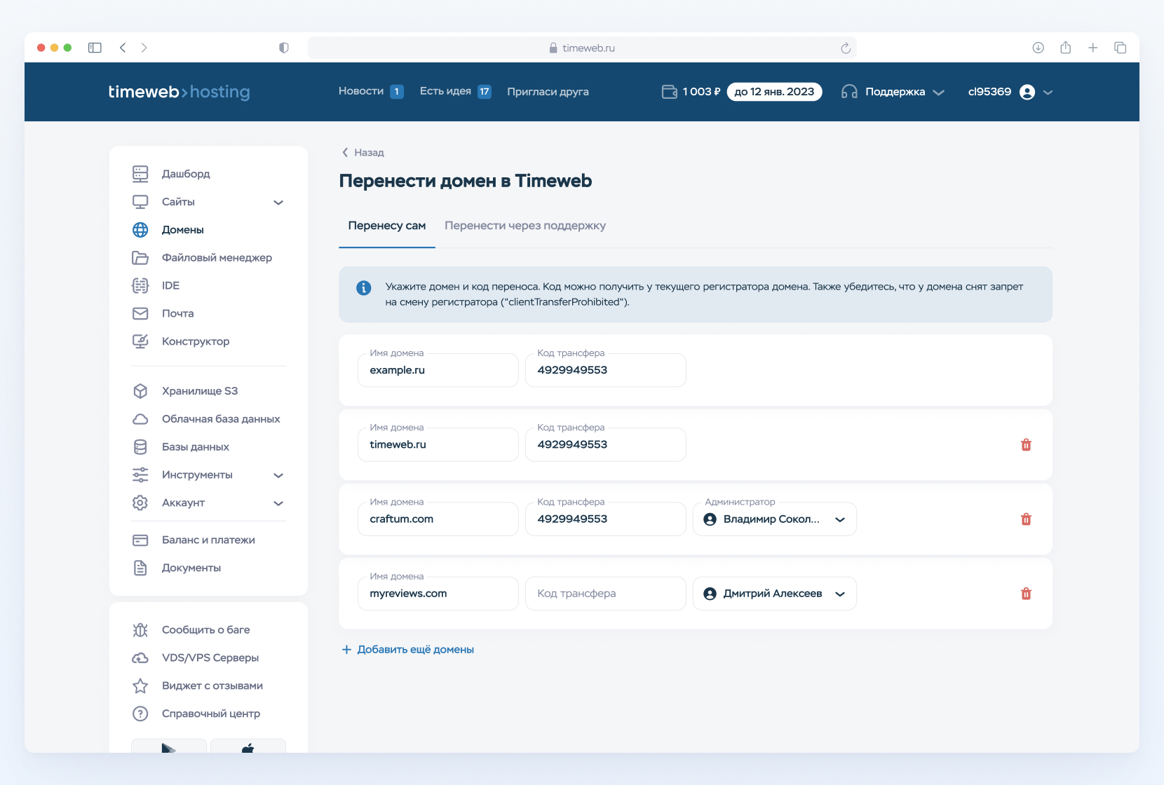The width and height of the screenshot is (1164, 785).
Task: Open the Файловый менеджер folder icon
Action: click(140, 258)
